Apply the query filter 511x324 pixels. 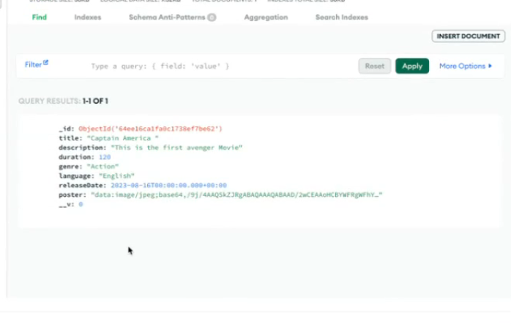(412, 66)
